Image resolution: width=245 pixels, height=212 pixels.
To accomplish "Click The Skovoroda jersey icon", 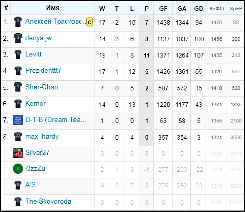I will point(17,202).
